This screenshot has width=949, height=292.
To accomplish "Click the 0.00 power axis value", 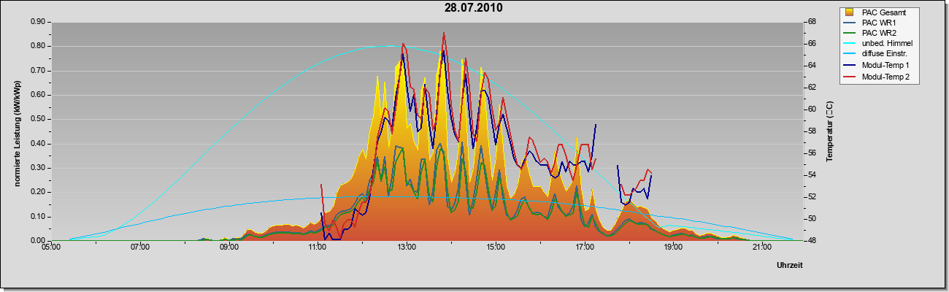I will (38, 241).
